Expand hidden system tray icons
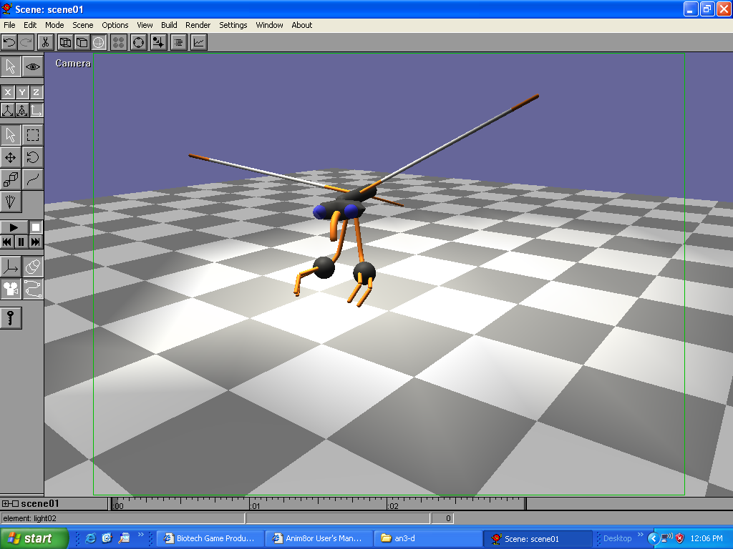The height and width of the screenshot is (549, 733). (653, 538)
